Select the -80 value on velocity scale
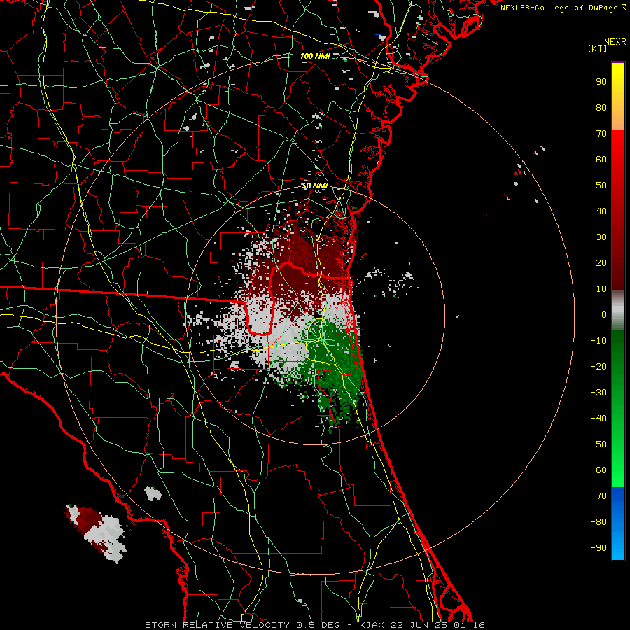This screenshot has width=630, height=630. pos(598,522)
